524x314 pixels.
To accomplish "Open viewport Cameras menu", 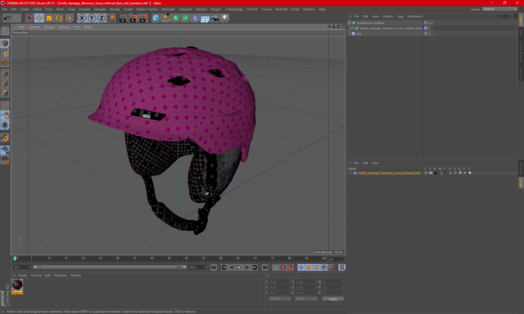I will tap(34, 27).
